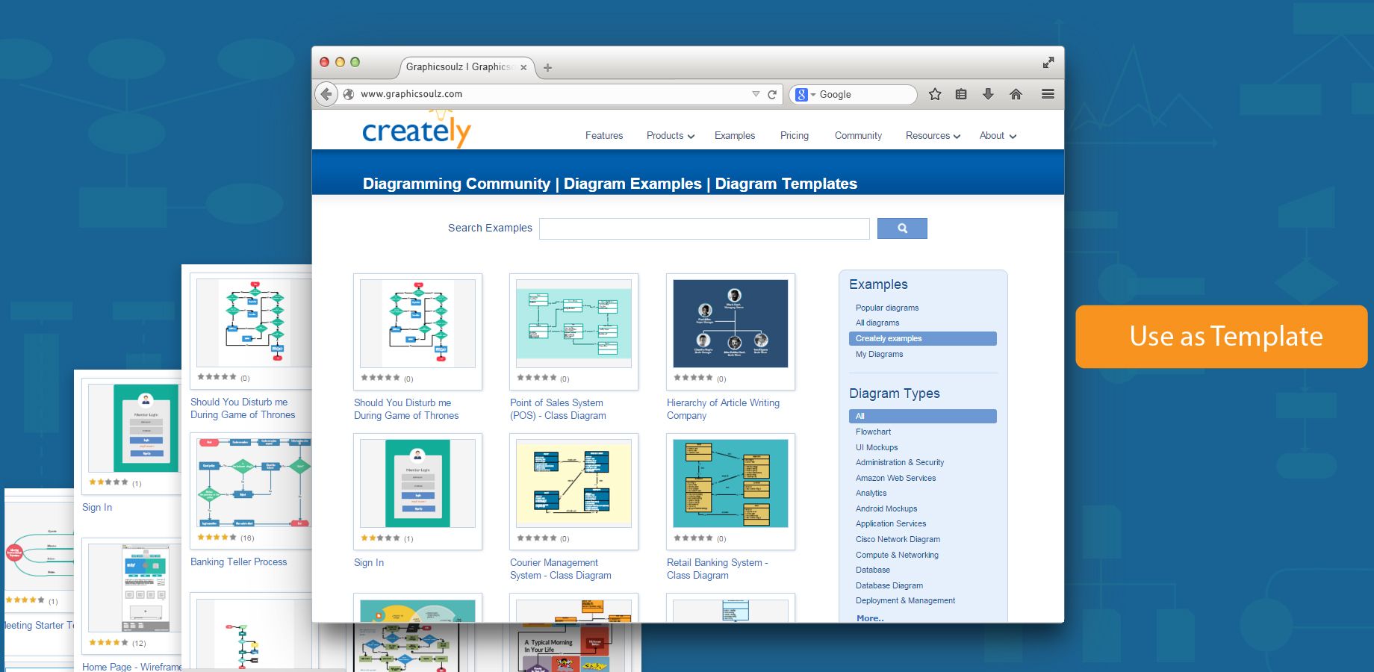This screenshot has width=1374, height=672.
Task: Filter by Android Mockups
Action: [886, 508]
